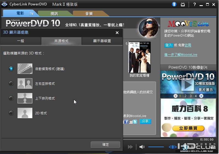Select the 自動偵測格式 (建議) radio button
This screenshot has width=219, height=154.
(11, 69)
